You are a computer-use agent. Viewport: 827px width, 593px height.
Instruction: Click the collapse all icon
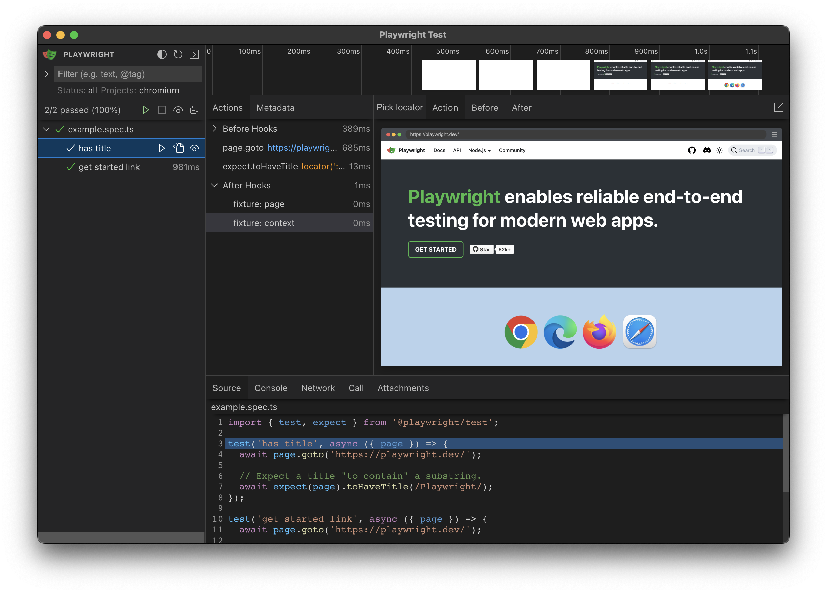tap(194, 110)
